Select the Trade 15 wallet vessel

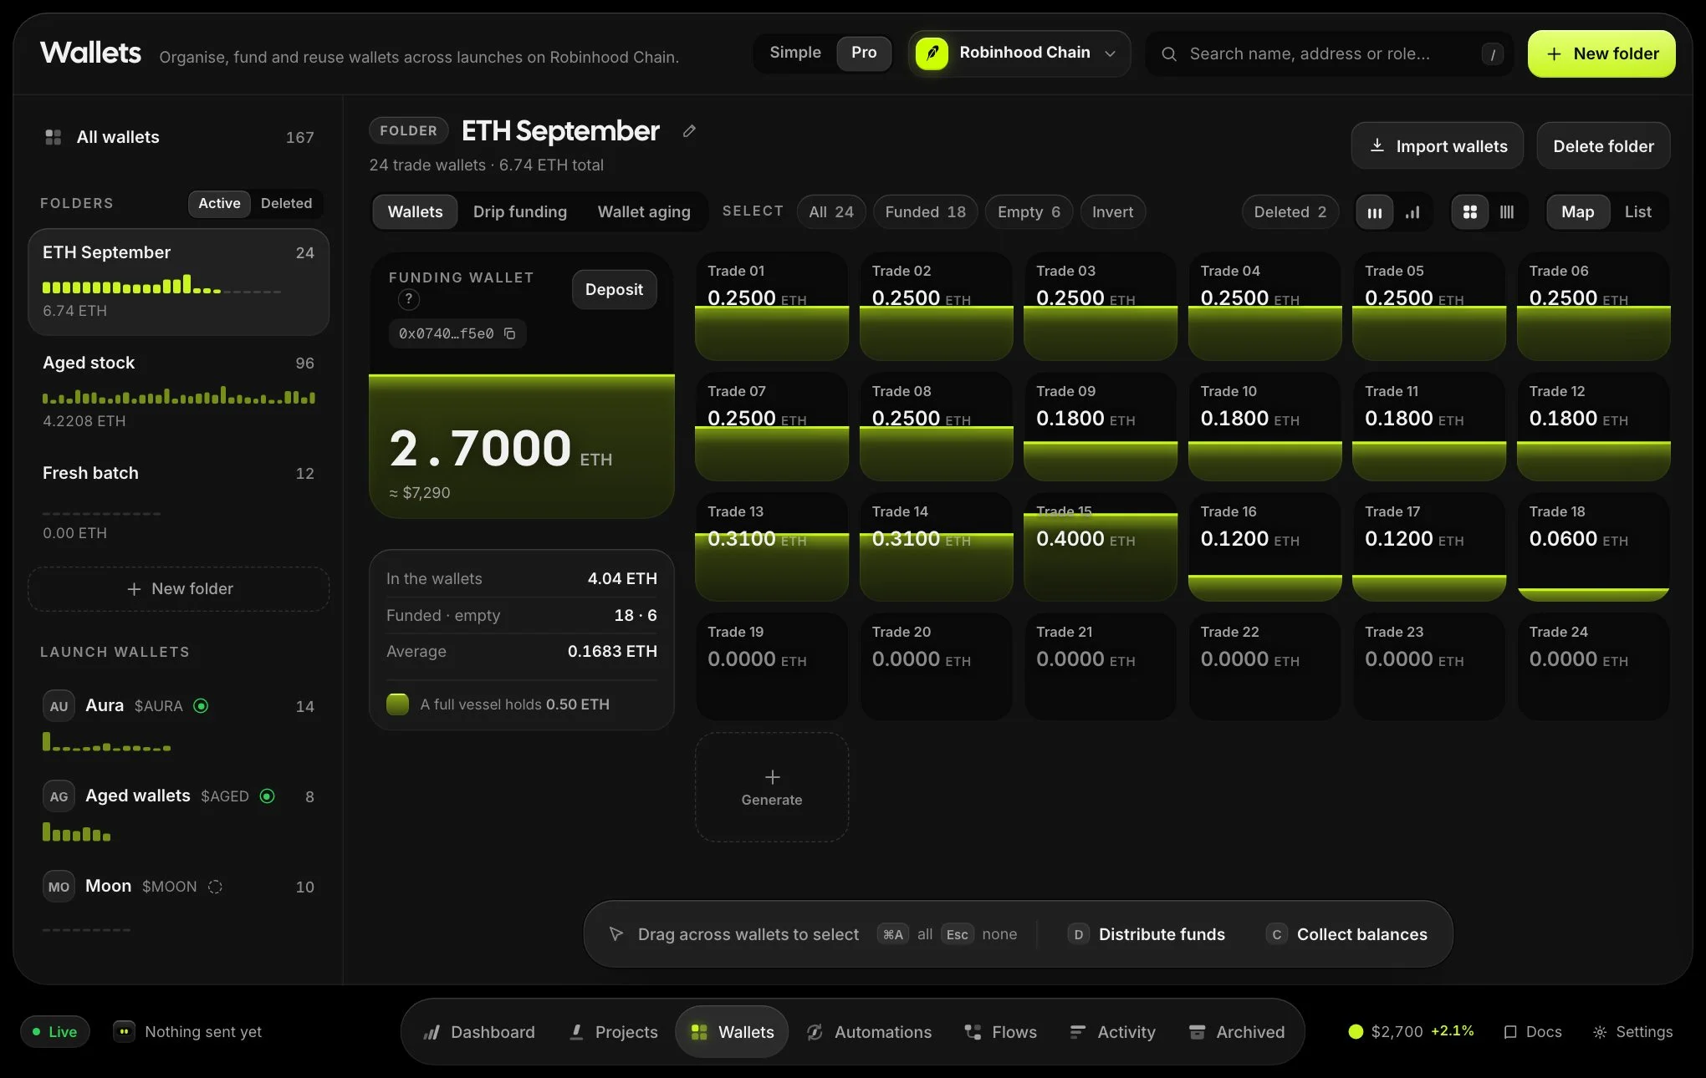pyautogui.click(x=1101, y=547)
